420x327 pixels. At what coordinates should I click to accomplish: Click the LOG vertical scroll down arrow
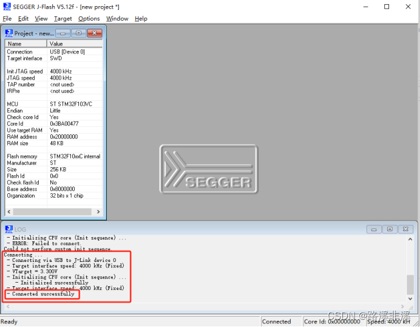(410, 298)
